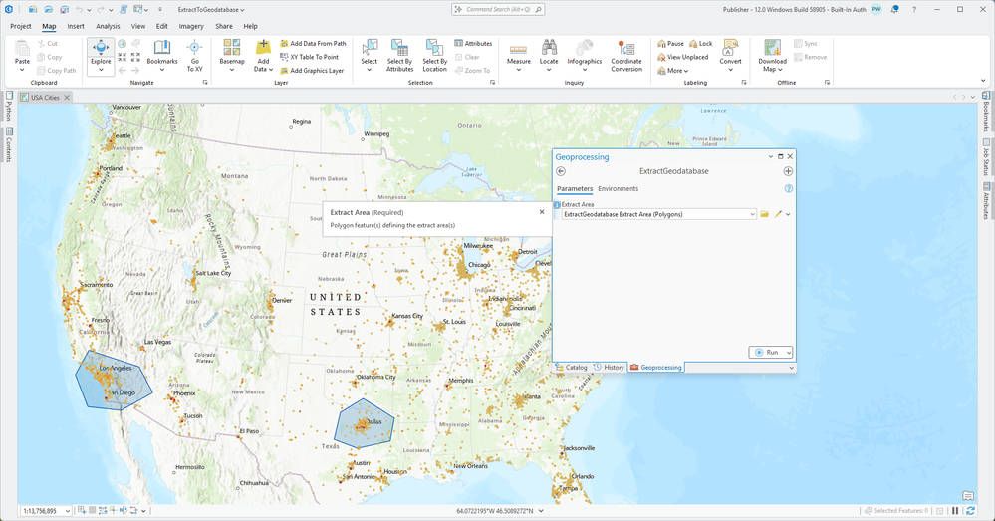Screen dimensions: 995x521
Task: Lock the map labels
Action: [701, 43]
